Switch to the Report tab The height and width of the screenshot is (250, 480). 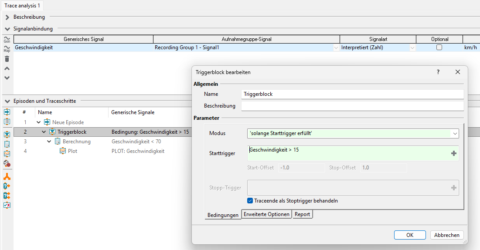tap(302, 214)
